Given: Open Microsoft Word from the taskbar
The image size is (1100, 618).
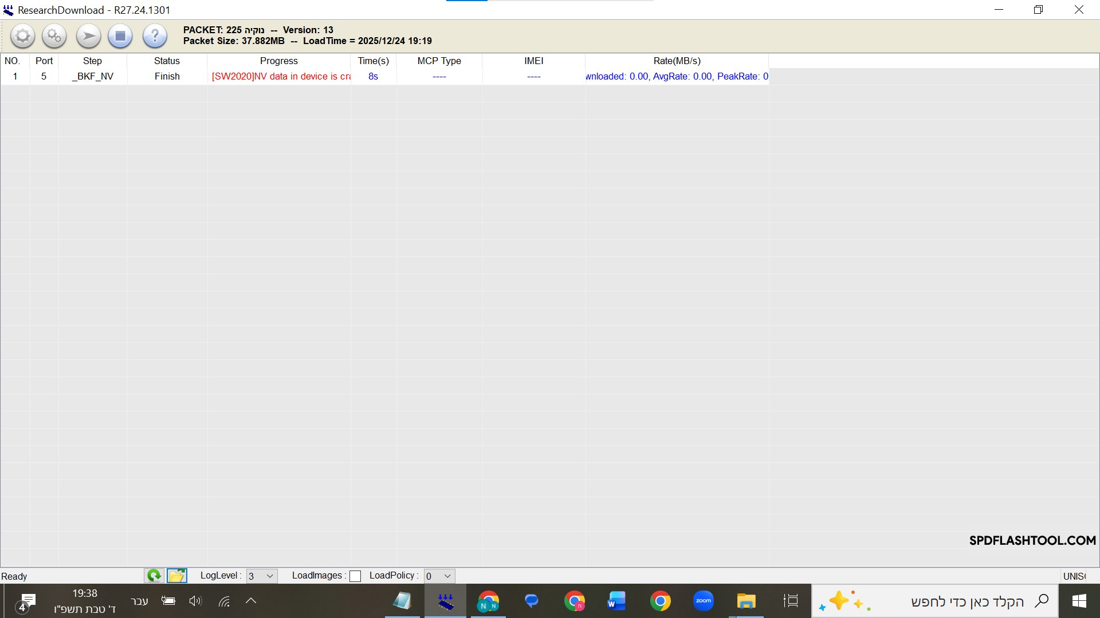Looking at the screenshot, I should (x=616, y=601).
